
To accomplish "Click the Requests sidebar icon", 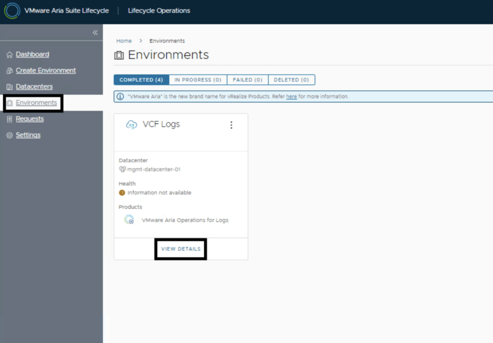I will [x=9, y=119].
